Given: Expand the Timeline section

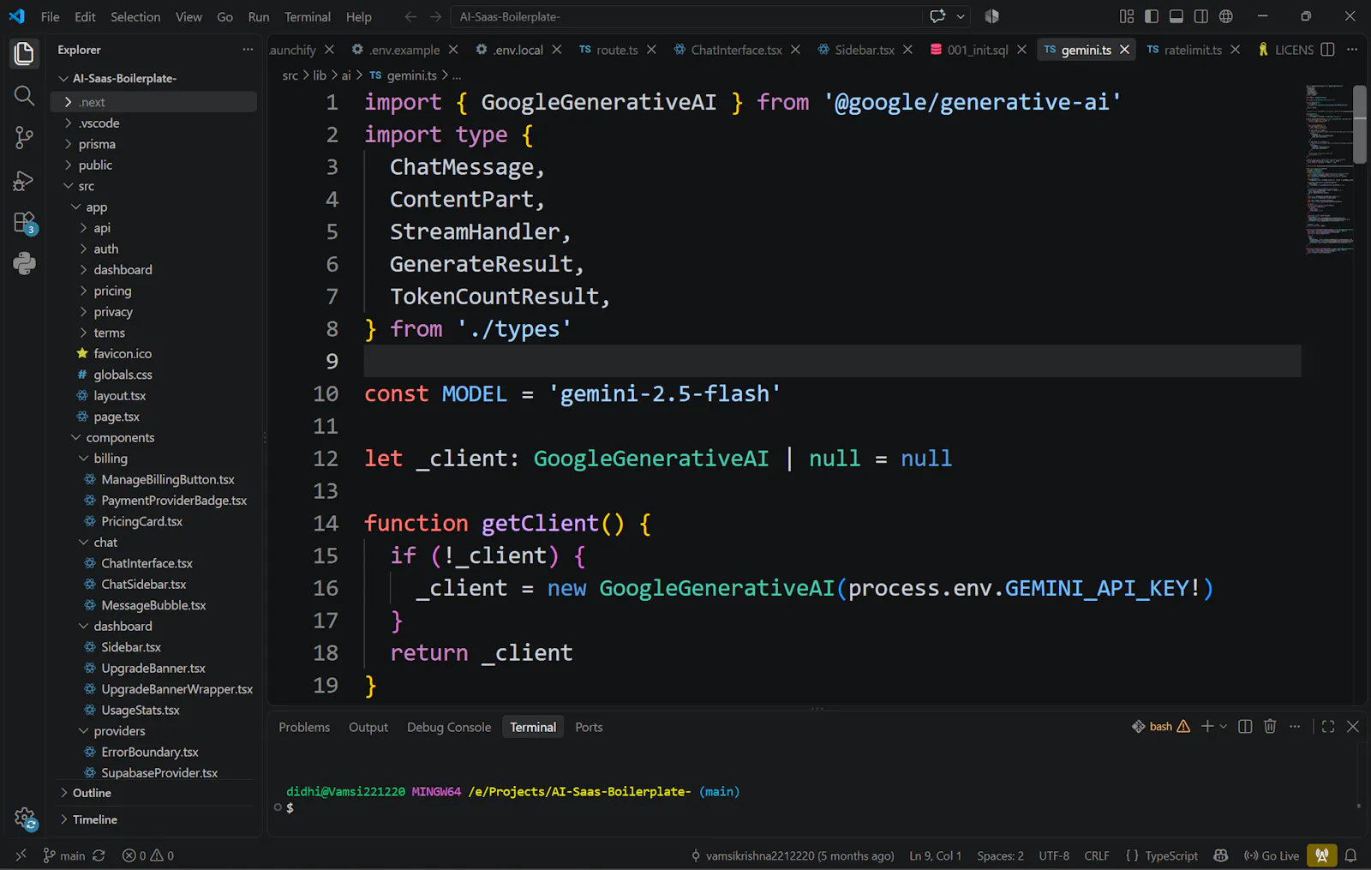Looking at the screenshot, I should pyautogui.click(x=94, y=819).
